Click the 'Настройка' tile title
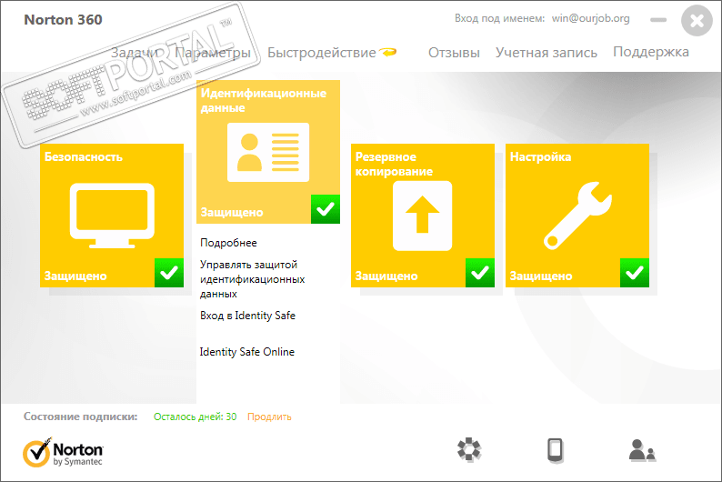 [x=540, y=157]
